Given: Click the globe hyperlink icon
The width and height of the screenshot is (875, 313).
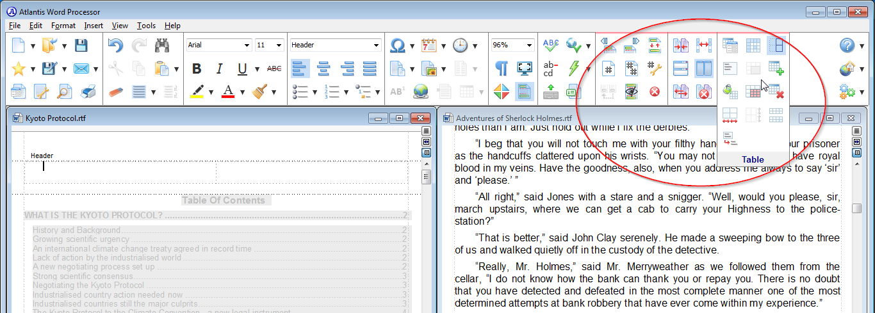Looking at the screenshot, I should coord(421,92).
